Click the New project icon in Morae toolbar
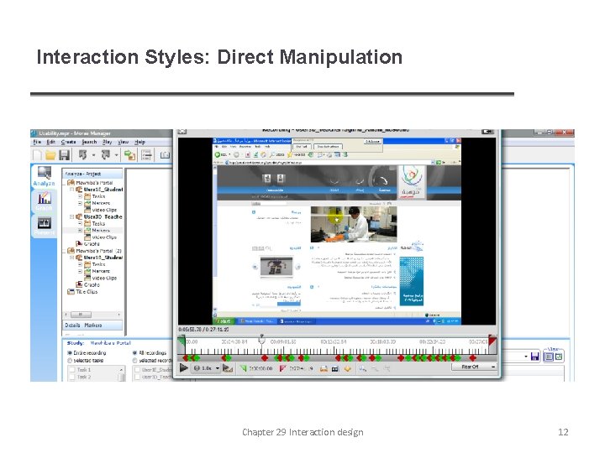 (x=38, y=155)
